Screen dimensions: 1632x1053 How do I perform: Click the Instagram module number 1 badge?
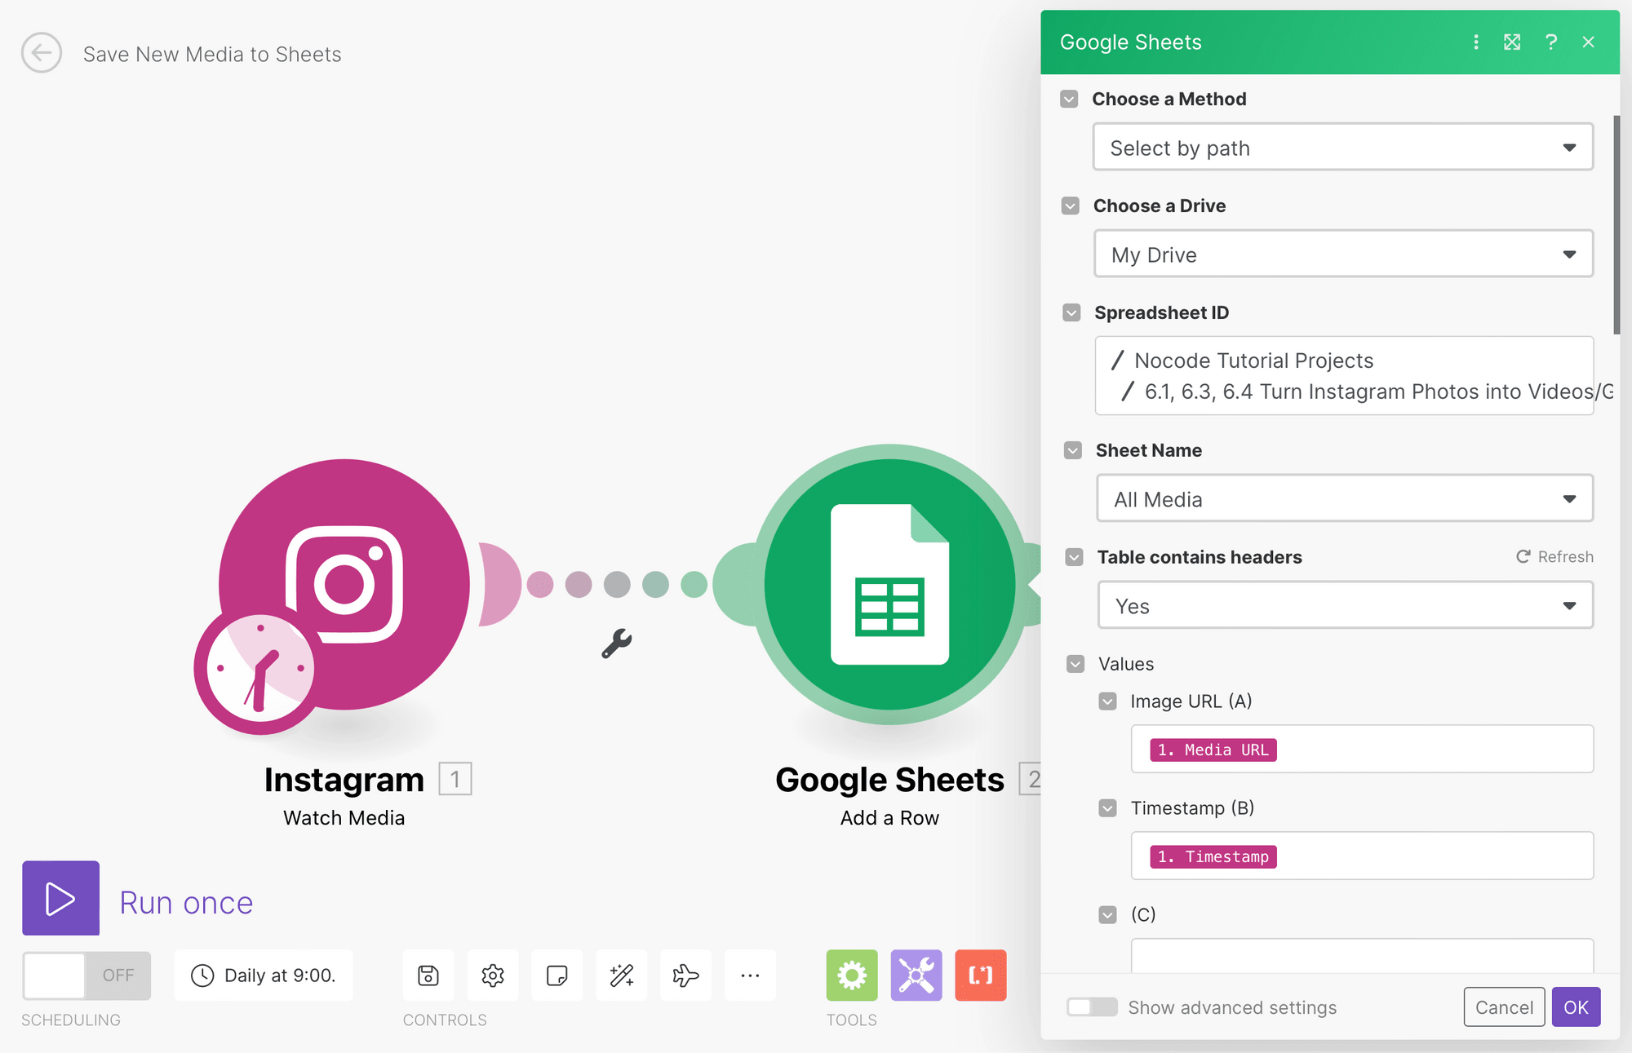point(455,779)
